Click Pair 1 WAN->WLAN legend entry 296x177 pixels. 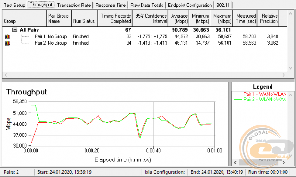(260, 94)
